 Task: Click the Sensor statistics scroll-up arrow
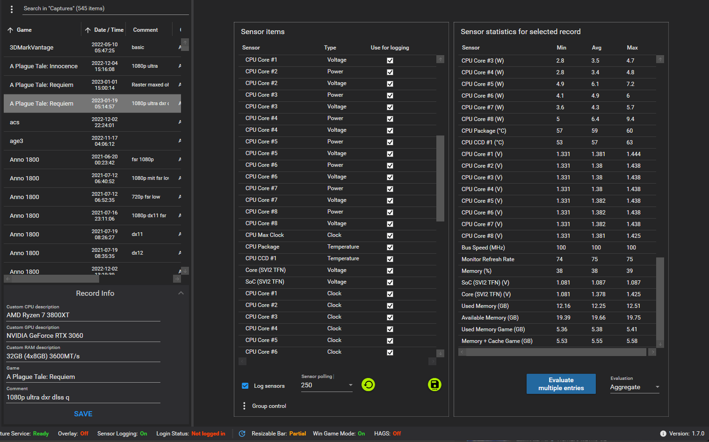click(660, 59)
